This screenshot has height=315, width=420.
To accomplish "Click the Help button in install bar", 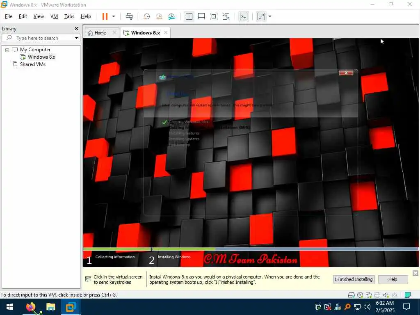I will click(393, 279).
